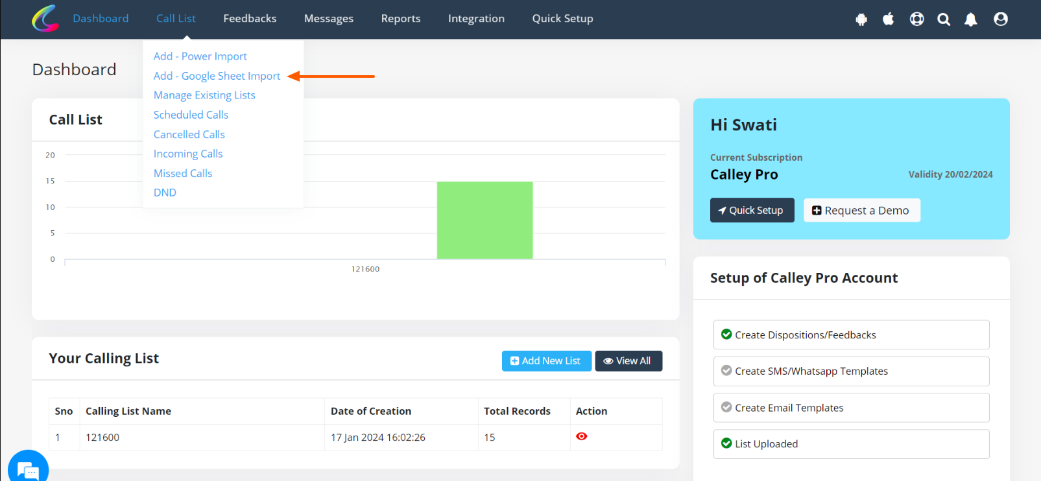Viewport: 1041px width, 481px height.
Task: Click the Calley logo icon
Action: [x=45, y=18]
